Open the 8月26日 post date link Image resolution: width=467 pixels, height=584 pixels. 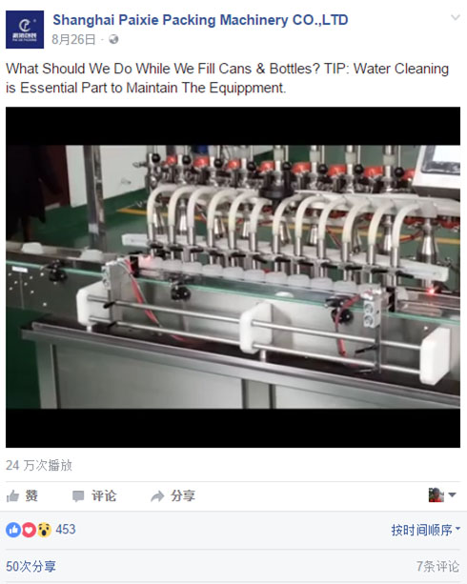click(73, 39)
